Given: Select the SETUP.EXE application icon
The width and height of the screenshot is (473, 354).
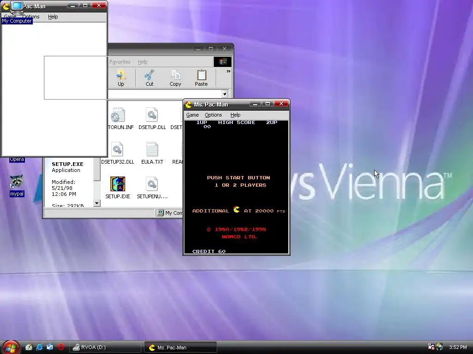Looking at the screenshot, I should [117, 183].
